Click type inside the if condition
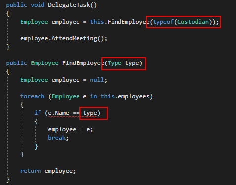The height and width of the screenshot is (185, 236). click(90, 113)
